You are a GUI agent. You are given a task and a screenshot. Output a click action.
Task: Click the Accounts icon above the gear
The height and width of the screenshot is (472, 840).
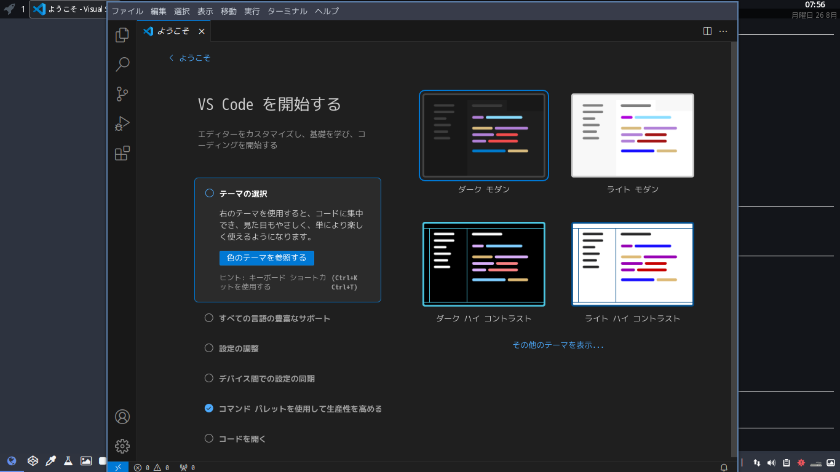(x=121, y=416)
